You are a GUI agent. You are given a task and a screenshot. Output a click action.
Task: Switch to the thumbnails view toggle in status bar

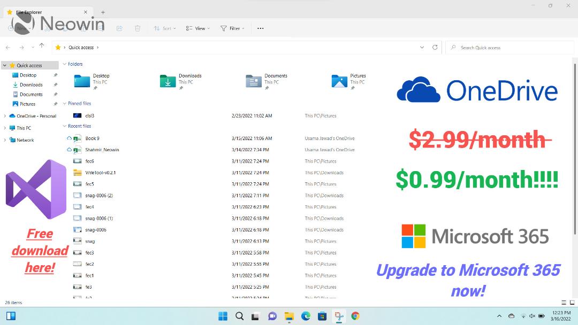click(572, 303)
